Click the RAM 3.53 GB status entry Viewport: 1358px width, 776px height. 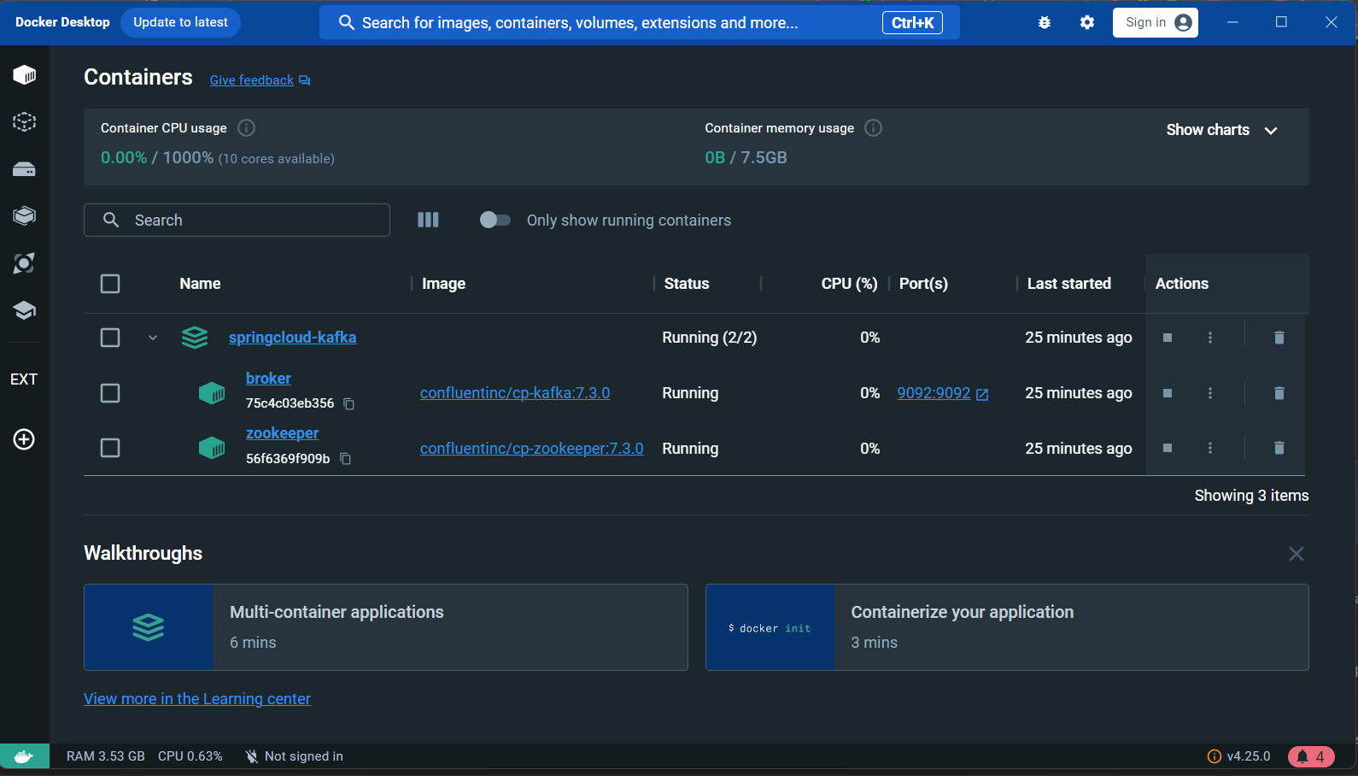106,756
